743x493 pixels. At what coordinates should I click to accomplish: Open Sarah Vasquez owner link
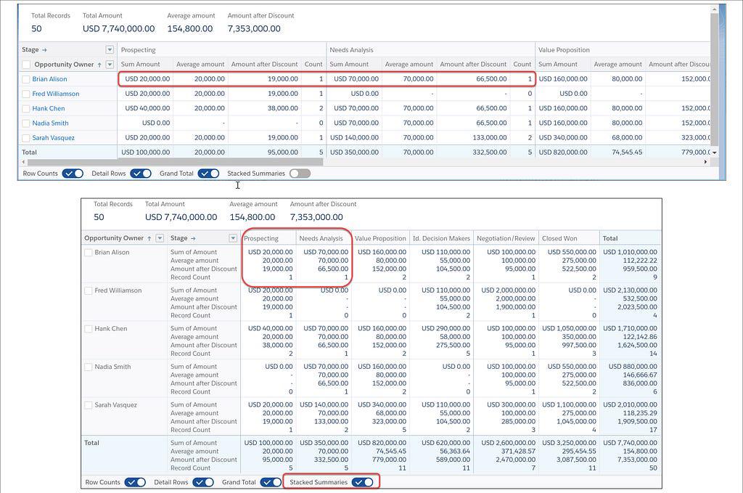53,138
